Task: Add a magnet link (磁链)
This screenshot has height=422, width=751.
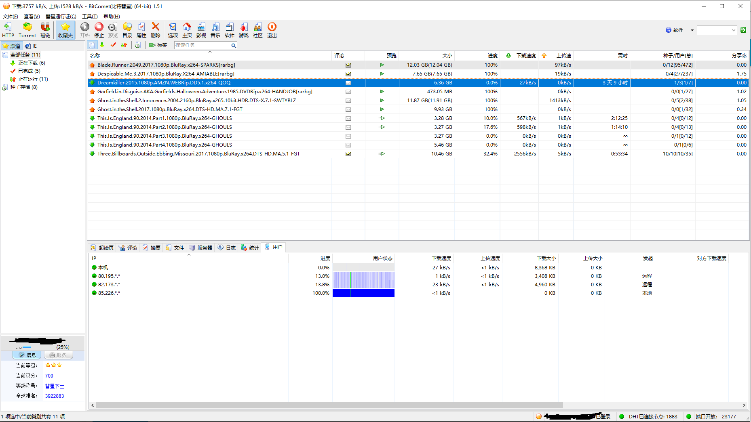Action: (45, 30)
